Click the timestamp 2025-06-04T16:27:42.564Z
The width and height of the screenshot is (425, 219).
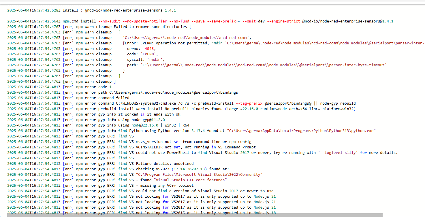tap(34, 21)
